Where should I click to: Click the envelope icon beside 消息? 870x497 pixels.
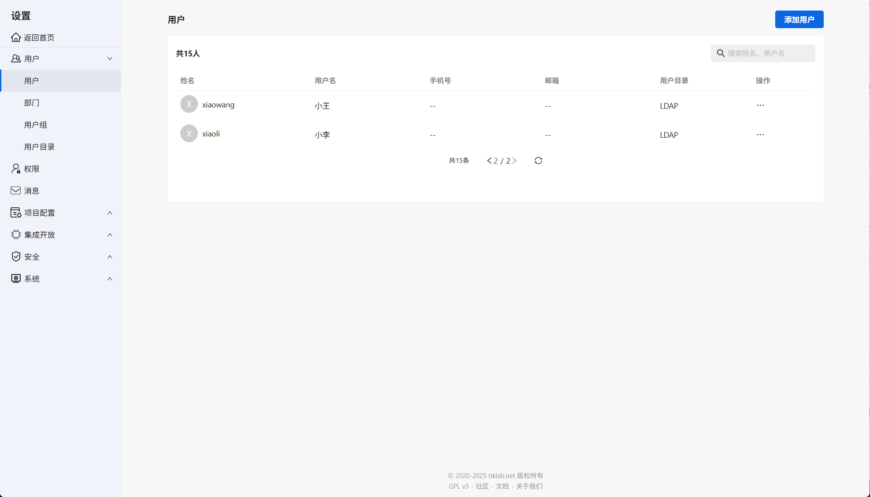pyautogui.click(x=15, y=191)
